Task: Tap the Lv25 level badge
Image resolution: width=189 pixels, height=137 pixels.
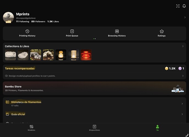Action: coord(8,22)
